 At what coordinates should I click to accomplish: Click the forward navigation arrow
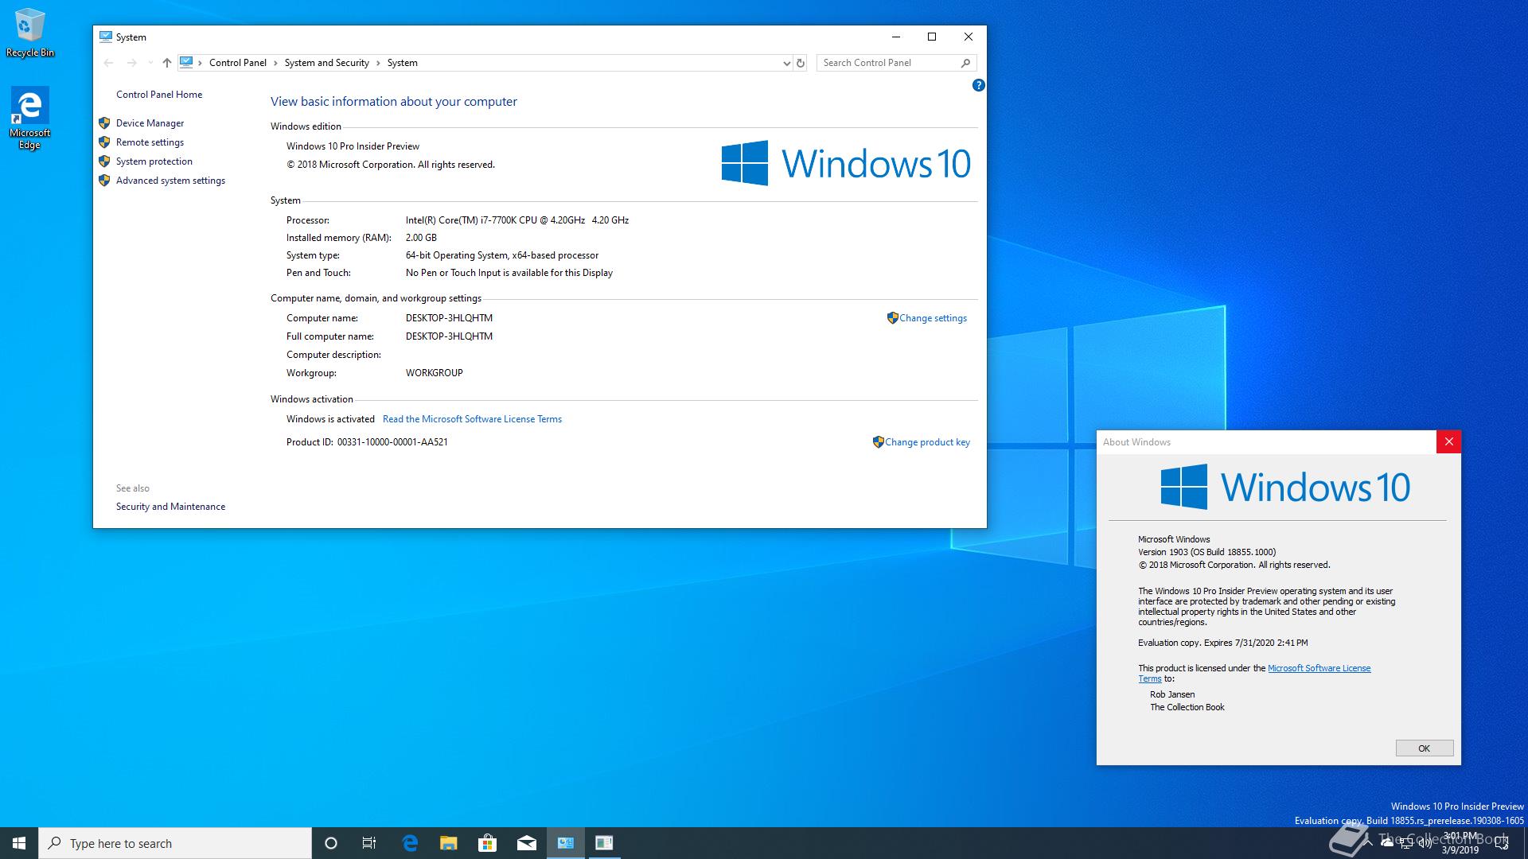click(x=132, y=63)
